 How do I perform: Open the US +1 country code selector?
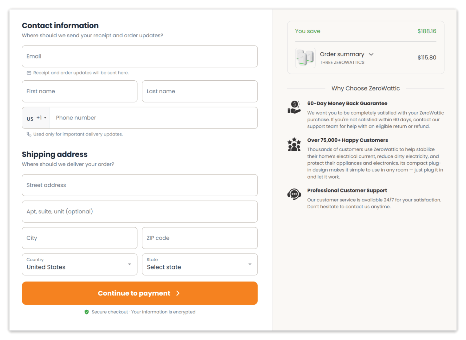36,118
